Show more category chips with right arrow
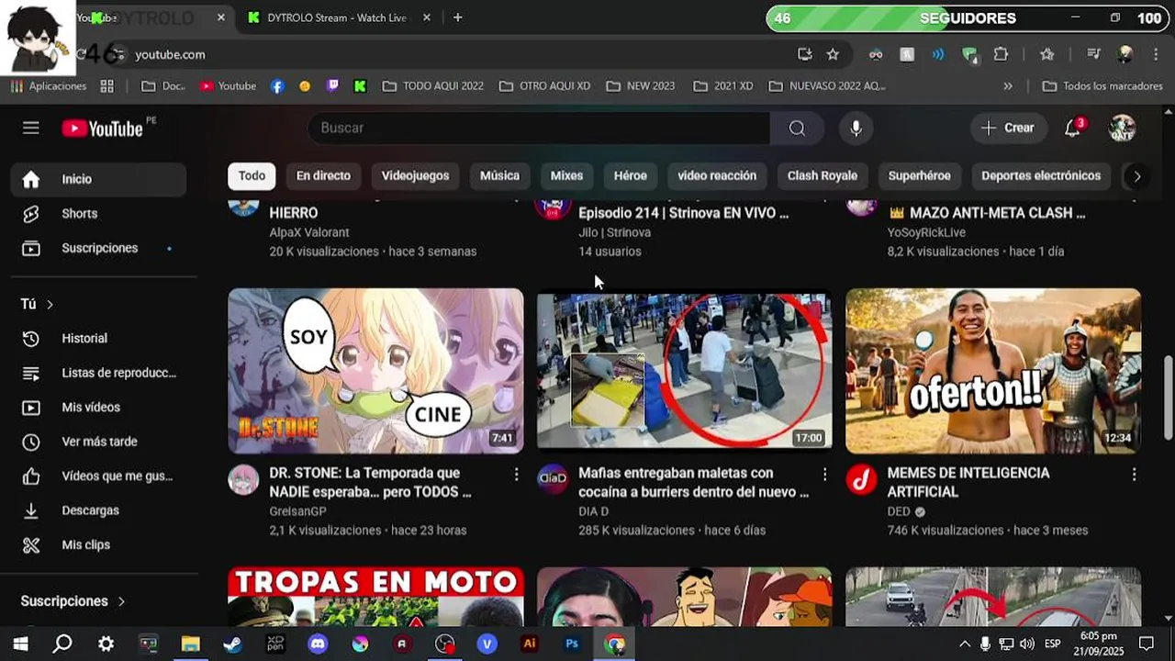The height and width of the screenshot is (661, 1175). [x=1136, y=176]
